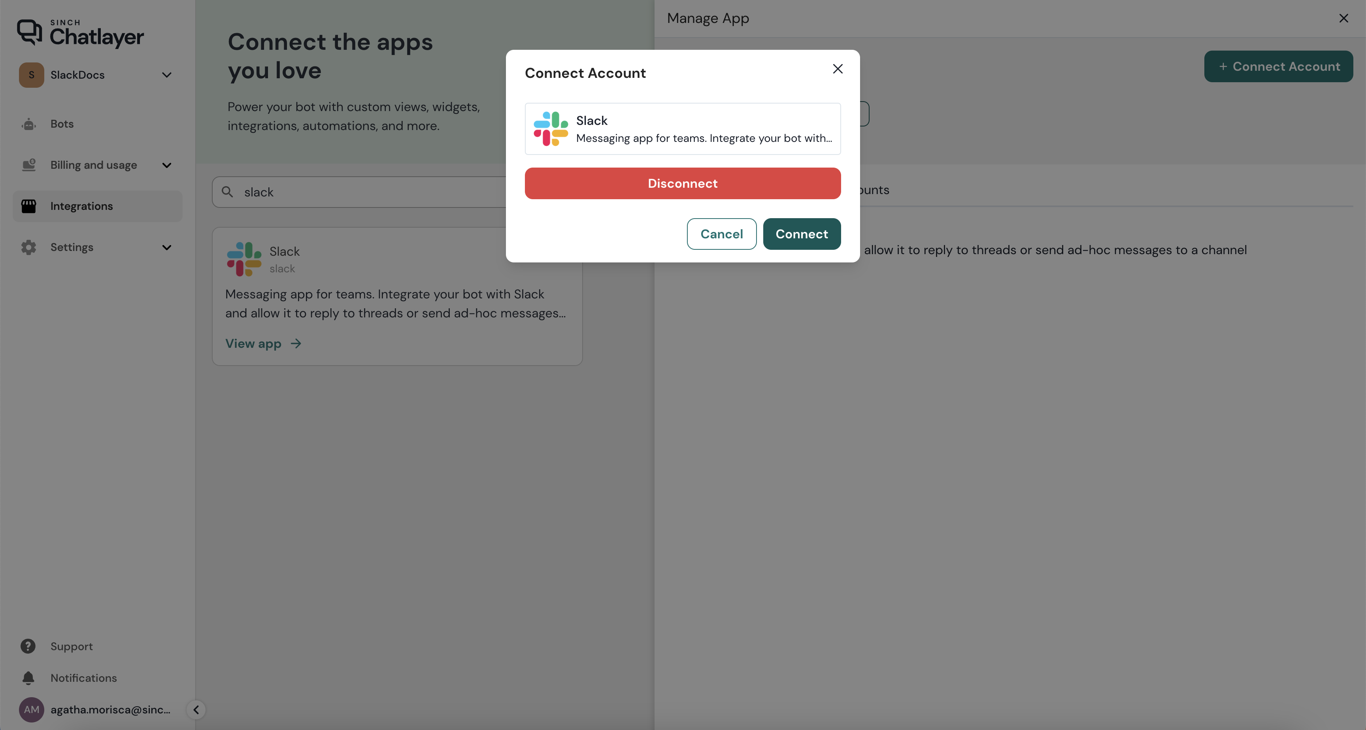Open the Integrations menu item

click(x=82, y=206)
